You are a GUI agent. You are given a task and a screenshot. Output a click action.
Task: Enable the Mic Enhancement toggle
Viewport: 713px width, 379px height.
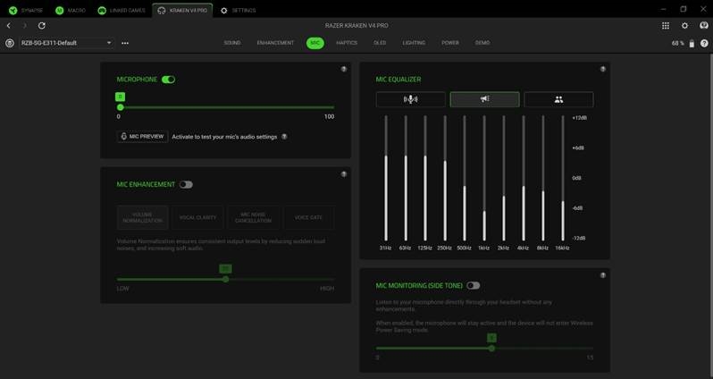186,185
